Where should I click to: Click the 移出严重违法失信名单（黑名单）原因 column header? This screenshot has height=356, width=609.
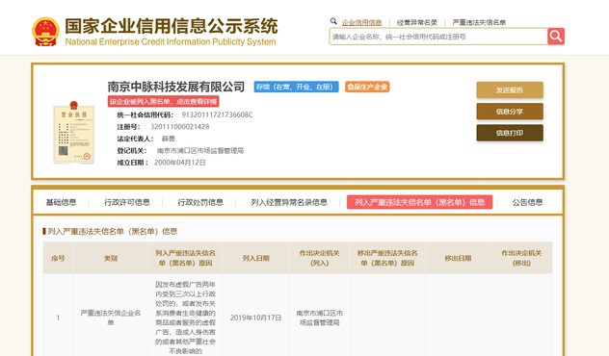pos(387,258)
